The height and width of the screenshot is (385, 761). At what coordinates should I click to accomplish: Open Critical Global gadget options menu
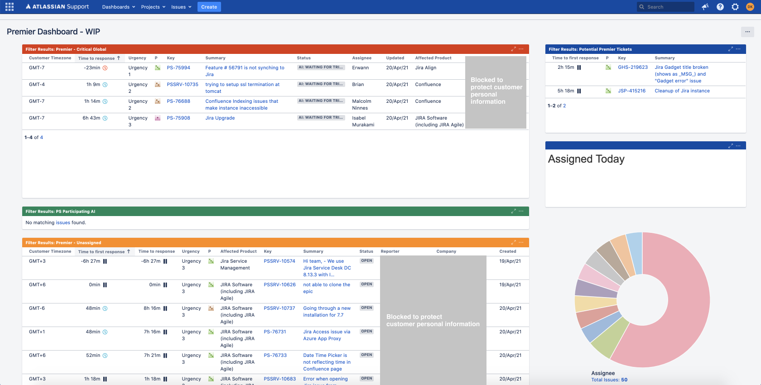pos(521,49)
